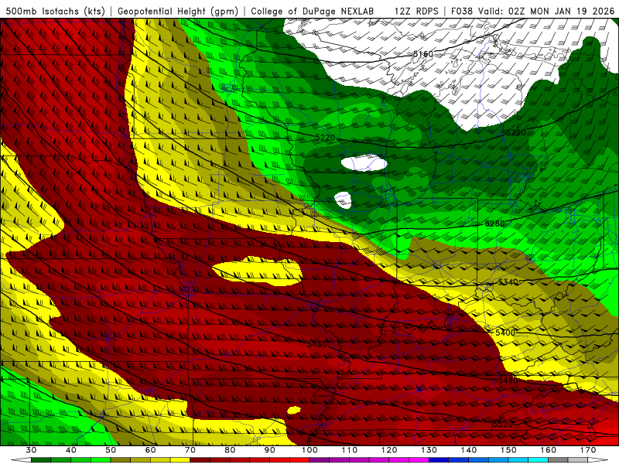Click the 'College of DuPage NEXLAB' header text

tap(313, 11)
